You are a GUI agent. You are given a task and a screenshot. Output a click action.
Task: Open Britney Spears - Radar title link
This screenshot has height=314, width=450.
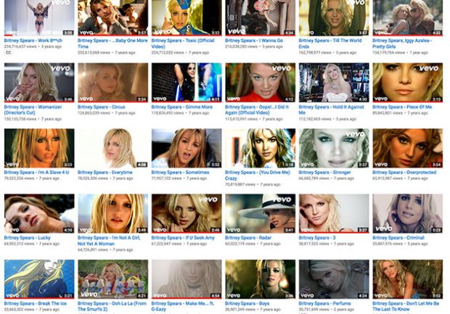coord(248,238)
